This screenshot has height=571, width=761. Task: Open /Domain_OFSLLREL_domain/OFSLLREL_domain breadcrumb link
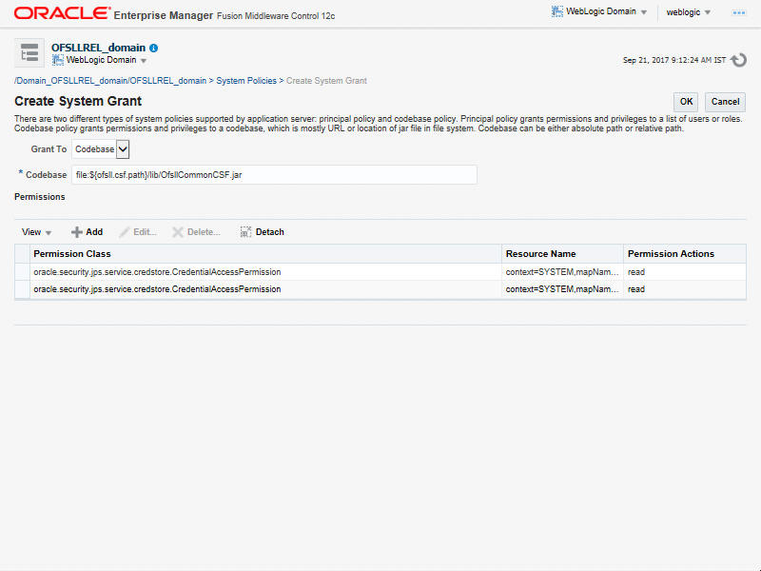pyautogui.click(x=110, y=81)
